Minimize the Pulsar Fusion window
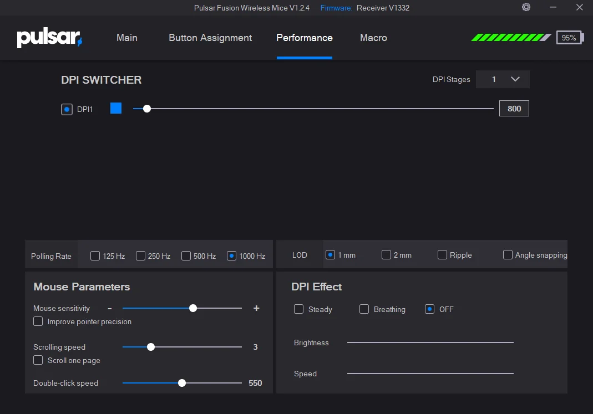 [x=553, y=7]
